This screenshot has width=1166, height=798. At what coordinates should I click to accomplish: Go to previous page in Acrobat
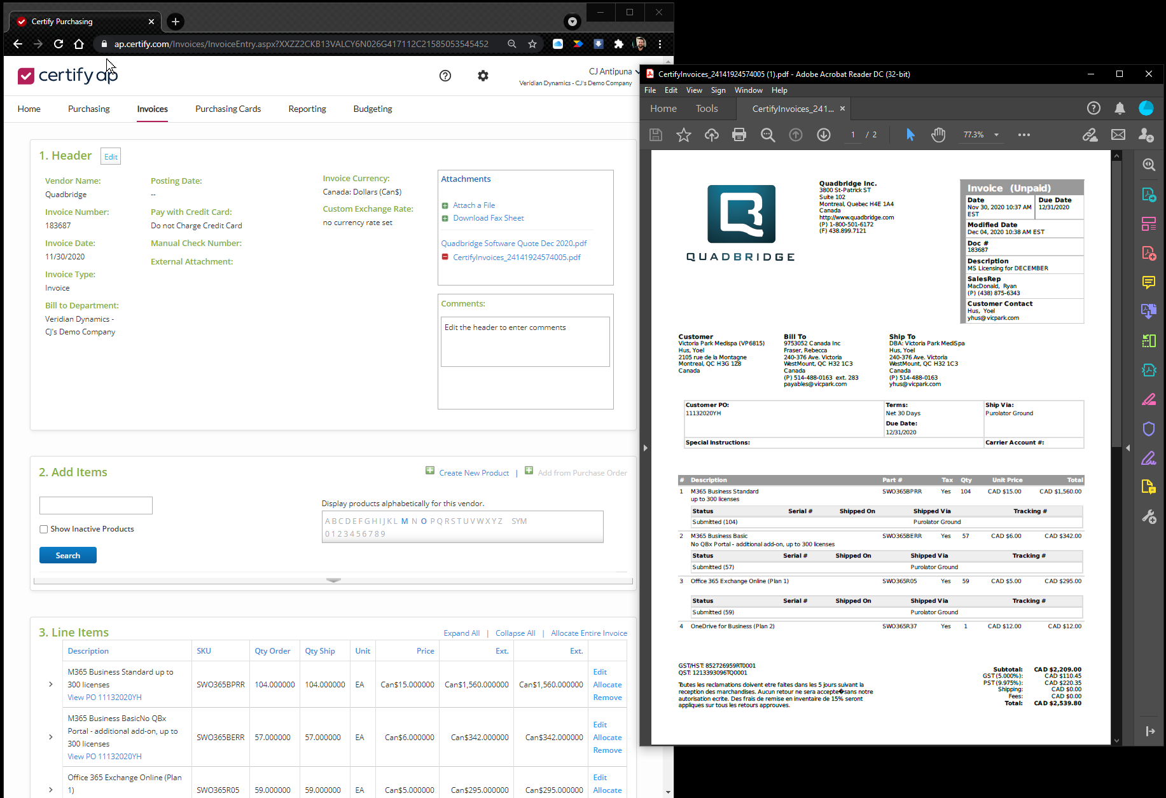coord(796,135)
